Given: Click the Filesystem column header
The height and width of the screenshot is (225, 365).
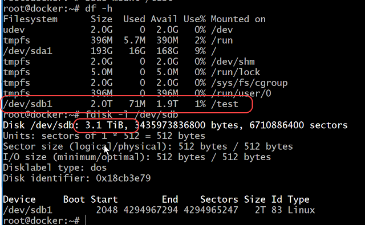Looking at the screenshot, I should [x=30, y=19].
